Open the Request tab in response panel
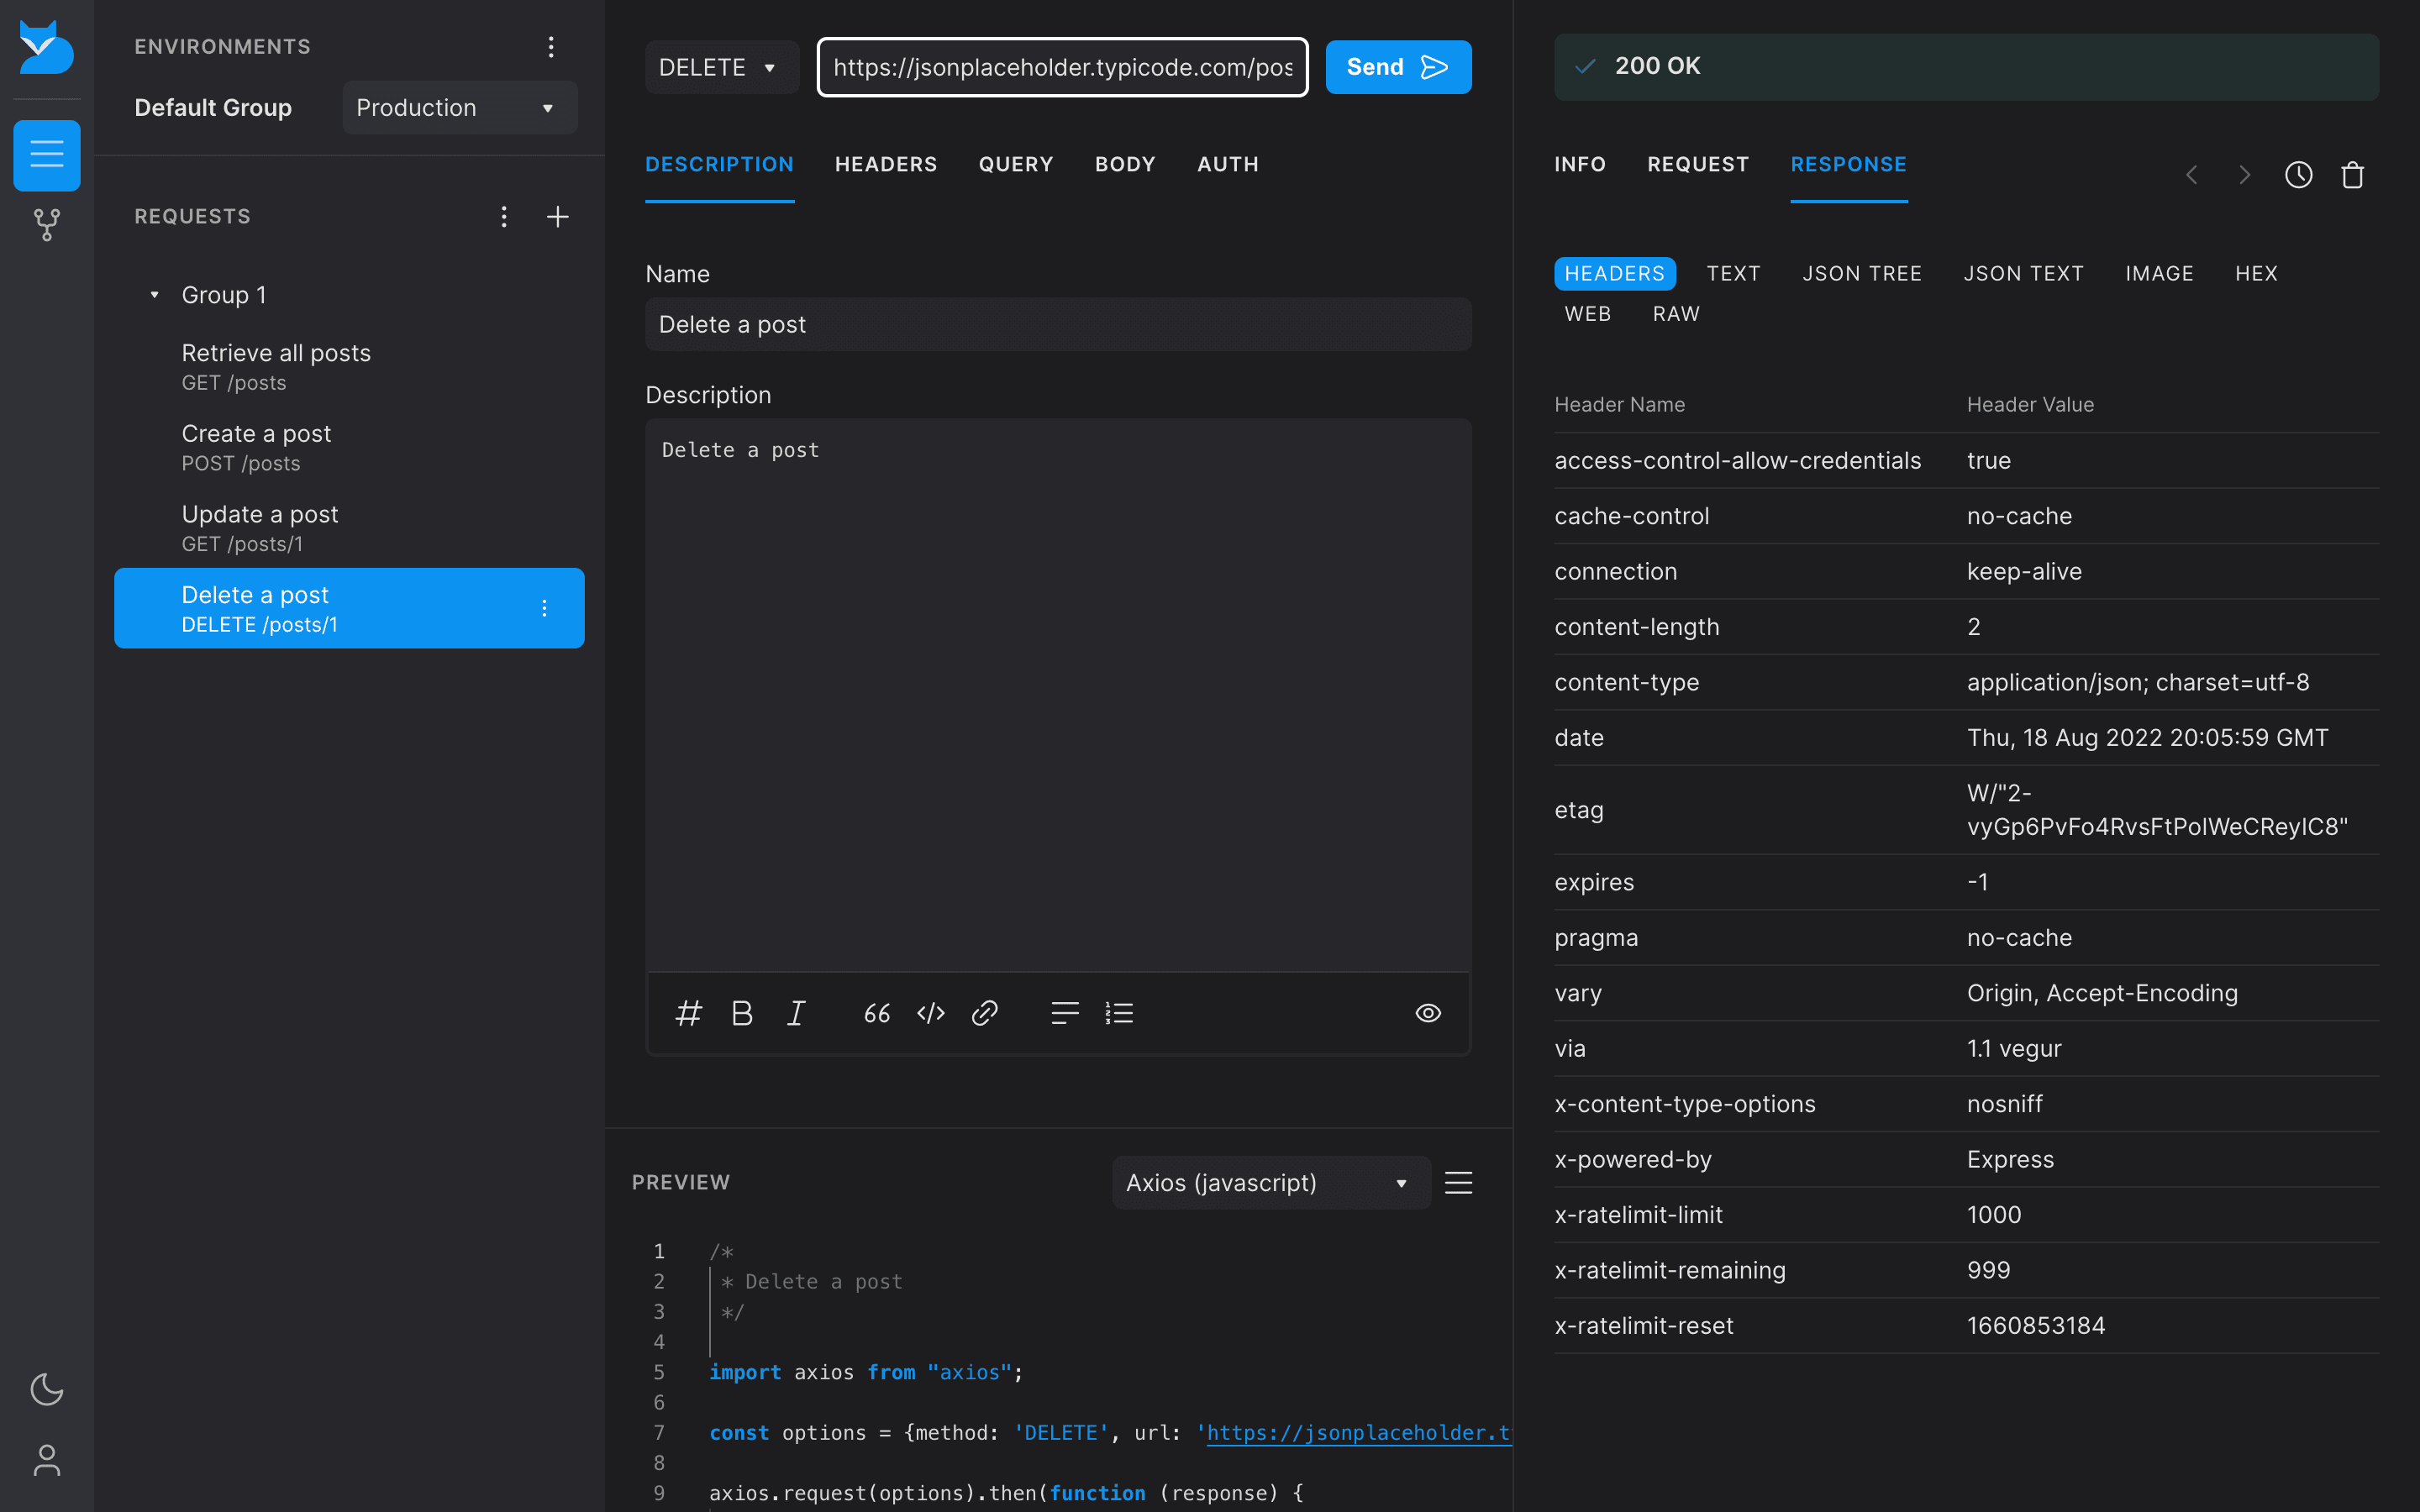The image size is (2420, 1512). click(1698, 164)
